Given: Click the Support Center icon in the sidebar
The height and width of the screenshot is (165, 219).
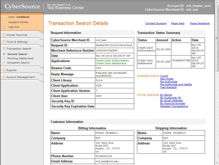Looking at the screenshot, I should click(4, 22).
